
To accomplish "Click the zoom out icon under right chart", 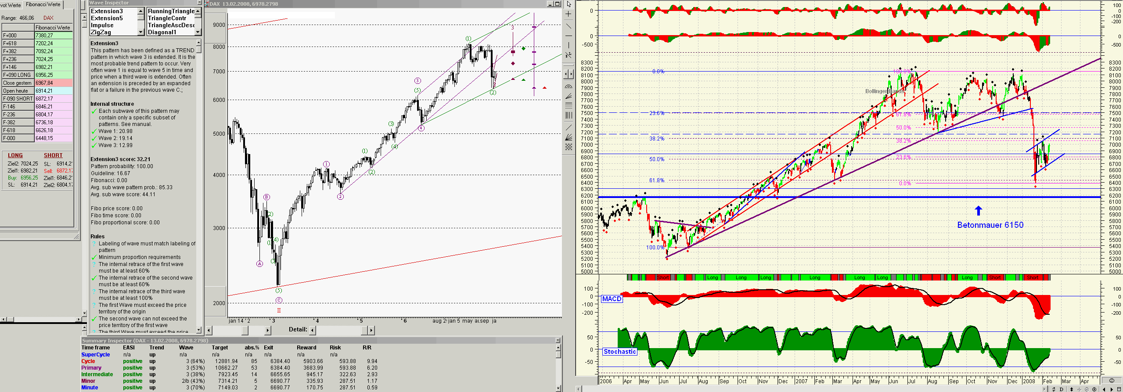I will pos(1087,389).
